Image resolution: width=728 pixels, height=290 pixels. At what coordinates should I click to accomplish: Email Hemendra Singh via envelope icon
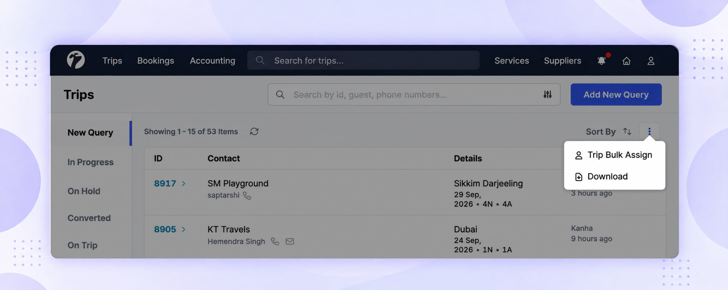tap(290, 241)
